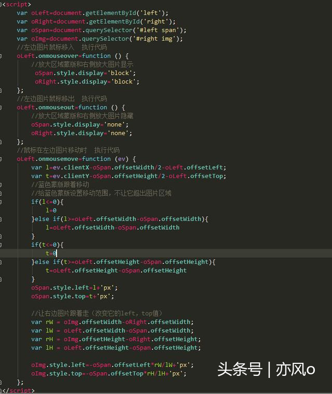Screen dimensions: 332x394
Task: Click the l=oLeft.offsetWidth-oSpan.offsetWidth assignment line
Action: [113, 228]
